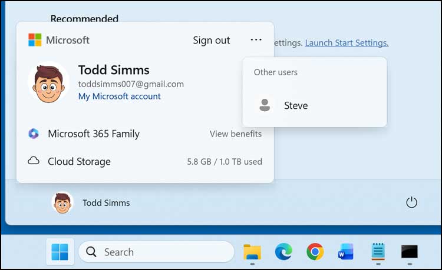Open Microsoft Word from taskbar
The width and height of the screenshot is (442, 270).
point(346,252)
